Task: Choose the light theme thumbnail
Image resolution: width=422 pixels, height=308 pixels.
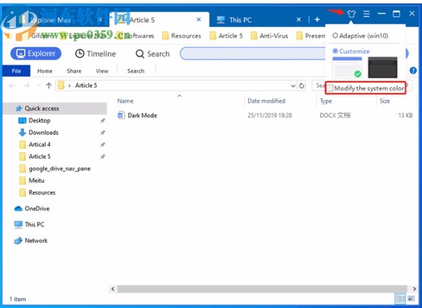Action: (x=347, y=67)
